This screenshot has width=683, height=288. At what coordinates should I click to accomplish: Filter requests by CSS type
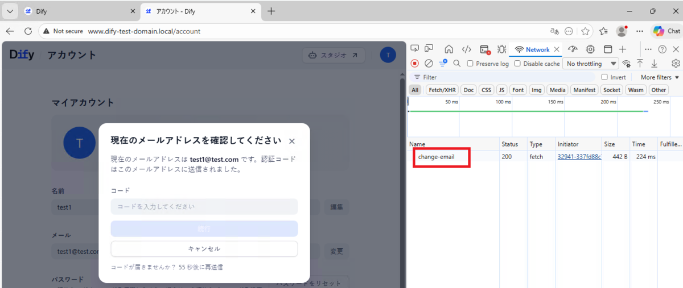click(486, 90)
